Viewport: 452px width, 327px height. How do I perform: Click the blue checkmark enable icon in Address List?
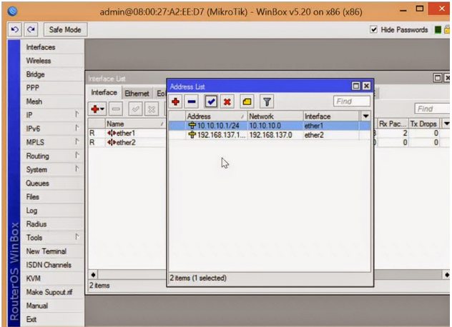tap(211, 101)
